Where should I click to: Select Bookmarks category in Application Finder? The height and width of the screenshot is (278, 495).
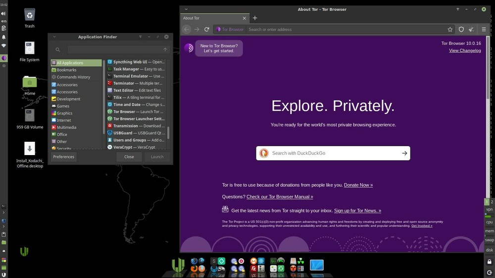76,70
